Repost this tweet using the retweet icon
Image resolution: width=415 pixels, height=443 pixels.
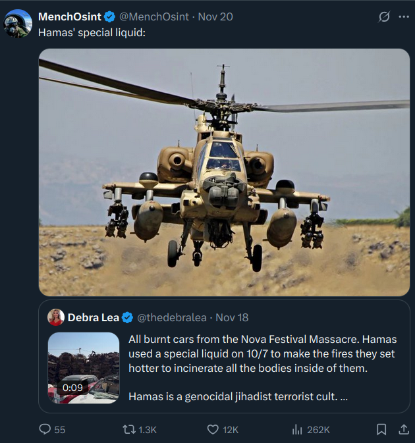(130, 429)
